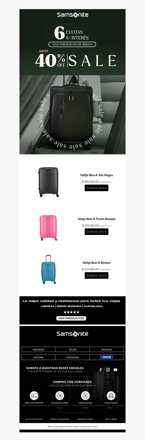145x440 pixels.
Task: Open the VALIJAS menu item
Action: 72,349
